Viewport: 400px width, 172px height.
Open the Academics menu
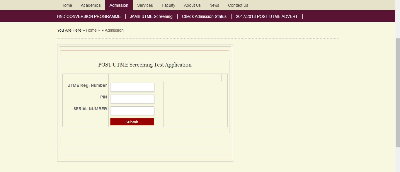point(91,5)
